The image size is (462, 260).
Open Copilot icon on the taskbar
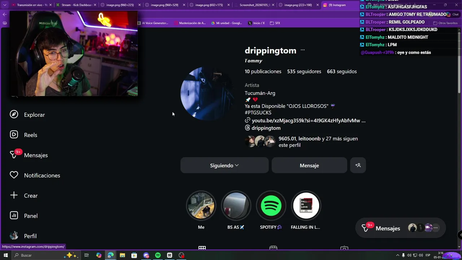tap(99, 255)
